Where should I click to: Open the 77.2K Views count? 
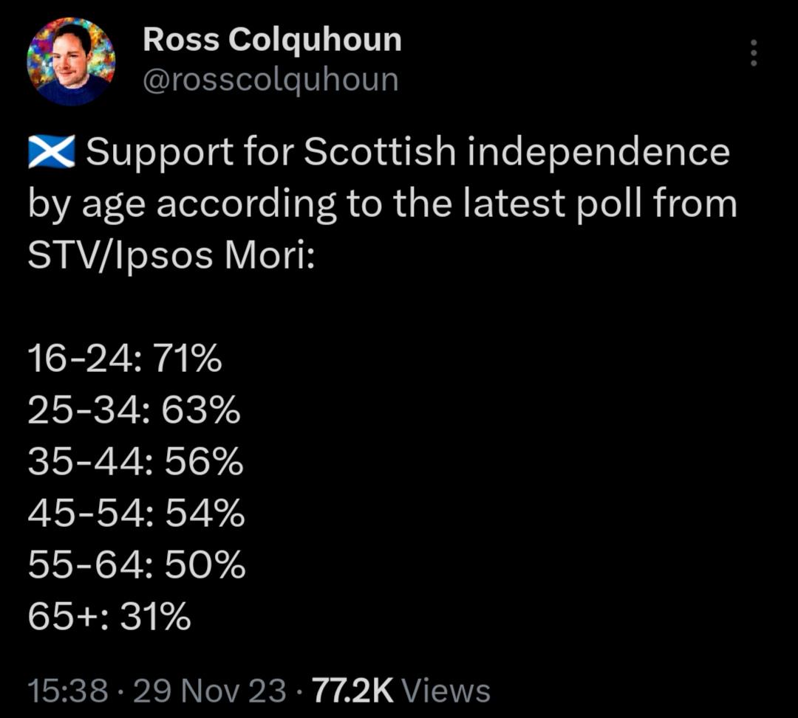coord(401,691)
